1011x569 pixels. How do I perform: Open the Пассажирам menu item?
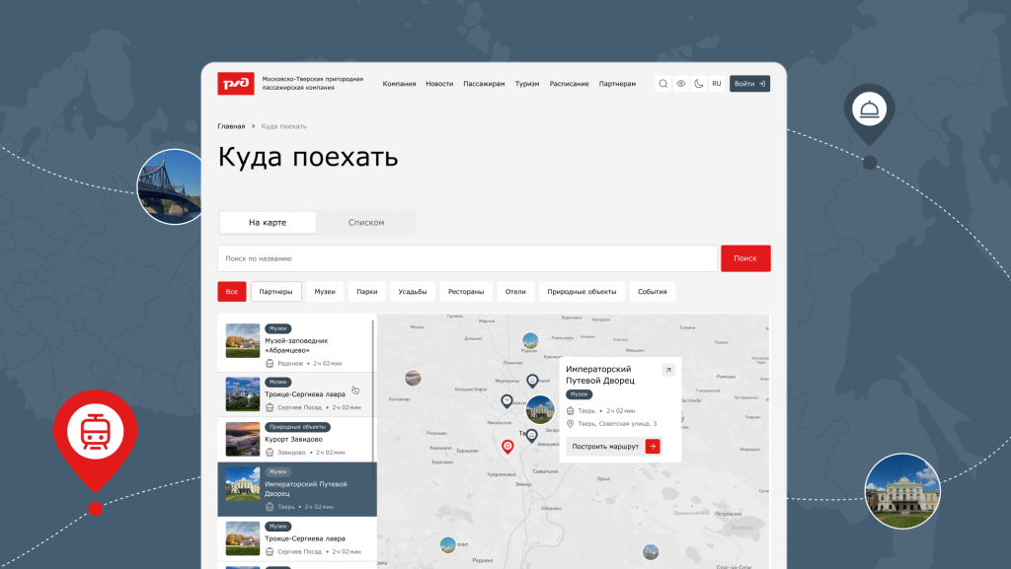484,84
